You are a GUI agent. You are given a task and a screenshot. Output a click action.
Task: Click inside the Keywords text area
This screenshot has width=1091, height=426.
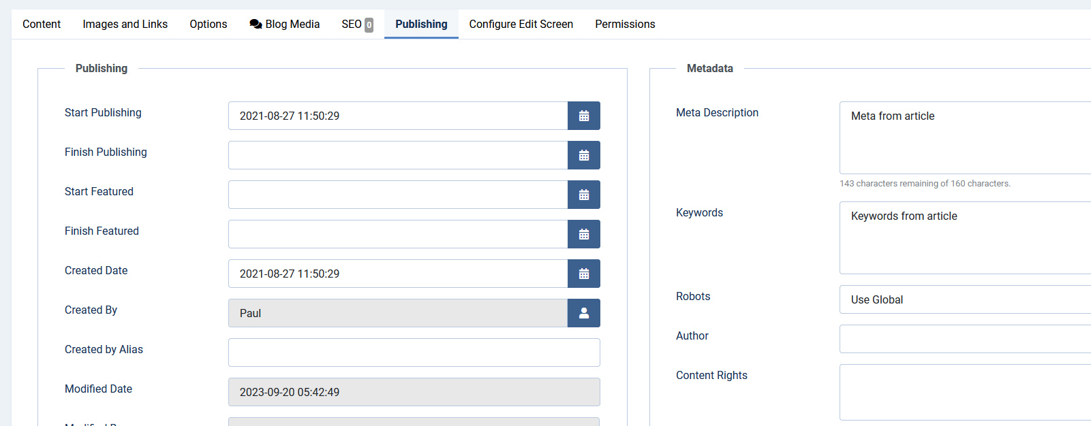coord(964,238)
